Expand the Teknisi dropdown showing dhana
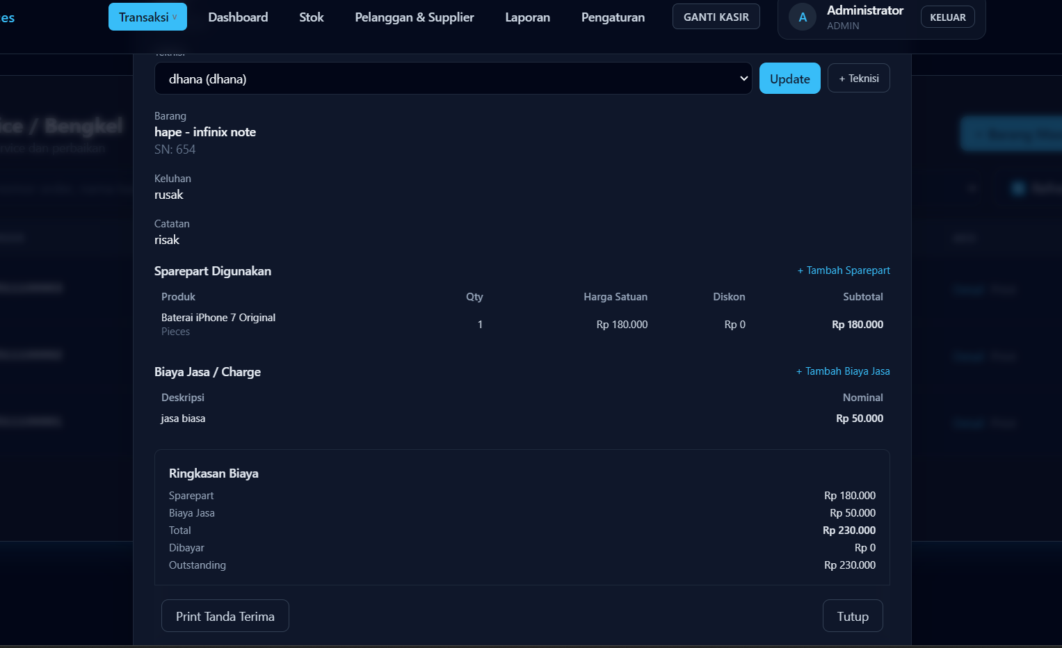Viewport: 1062px width, 648px height. [453, 79]
